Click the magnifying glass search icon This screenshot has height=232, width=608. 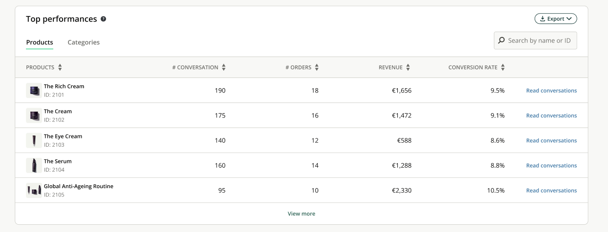[x=501, y=40]
